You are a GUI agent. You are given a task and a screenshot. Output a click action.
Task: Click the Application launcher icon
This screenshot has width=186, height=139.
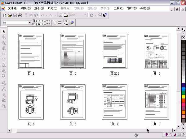(91, 15)
